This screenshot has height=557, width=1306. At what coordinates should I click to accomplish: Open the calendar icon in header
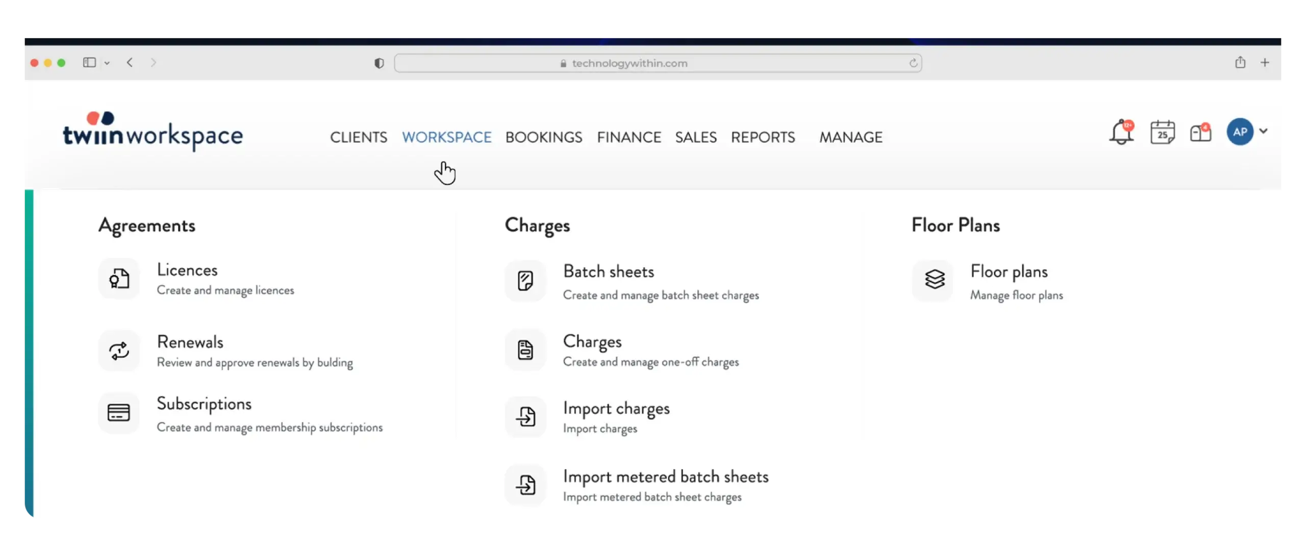[1162, 132]
